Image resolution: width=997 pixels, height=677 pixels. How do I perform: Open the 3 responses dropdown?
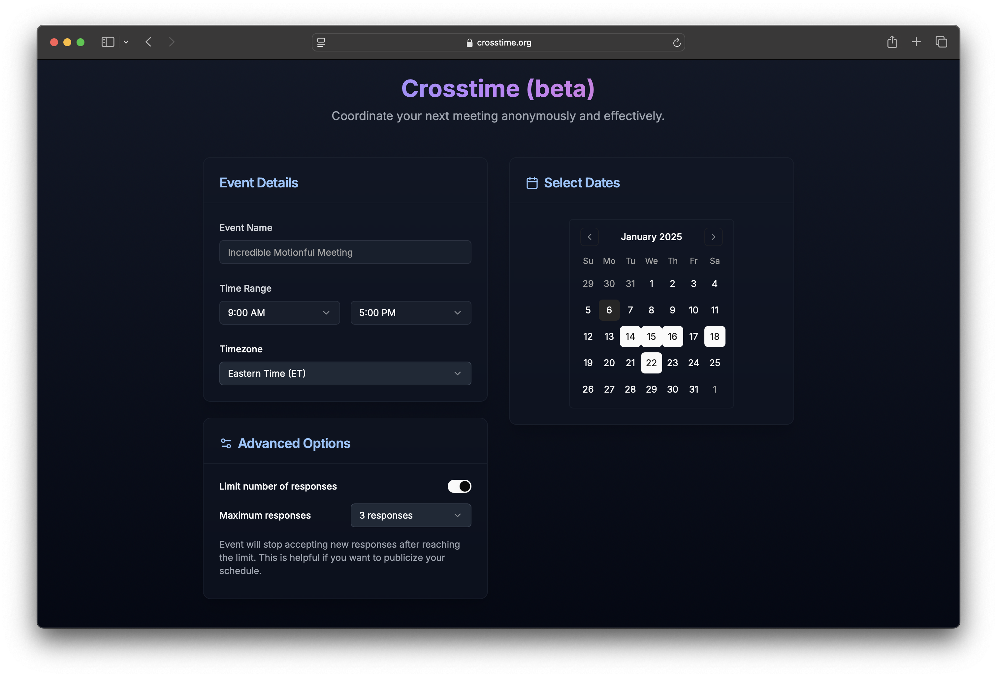[410, 515]
